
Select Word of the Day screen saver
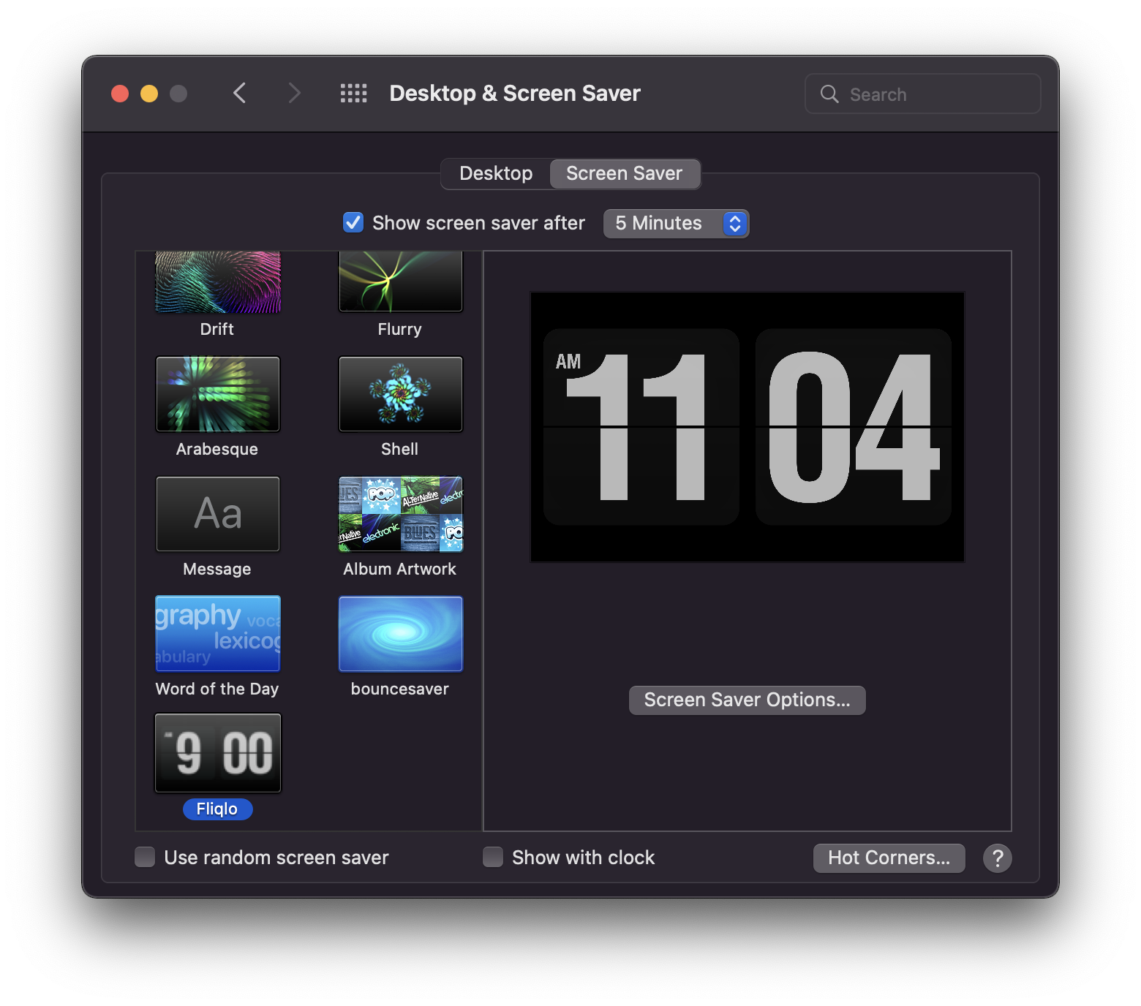tap(217, 634)
